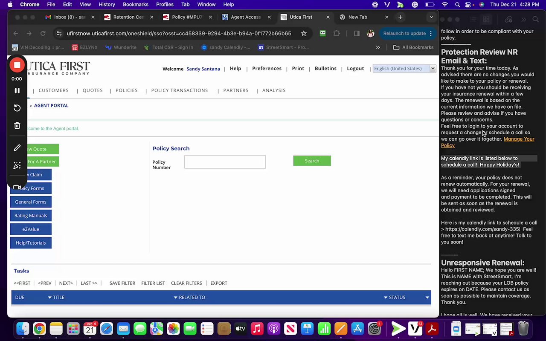Toggle the Chrome side panel
This screenshot has width=546, height=341.
(357, 33)
